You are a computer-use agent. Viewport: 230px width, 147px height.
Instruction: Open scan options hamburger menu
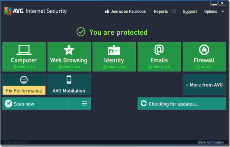[84, 103]
